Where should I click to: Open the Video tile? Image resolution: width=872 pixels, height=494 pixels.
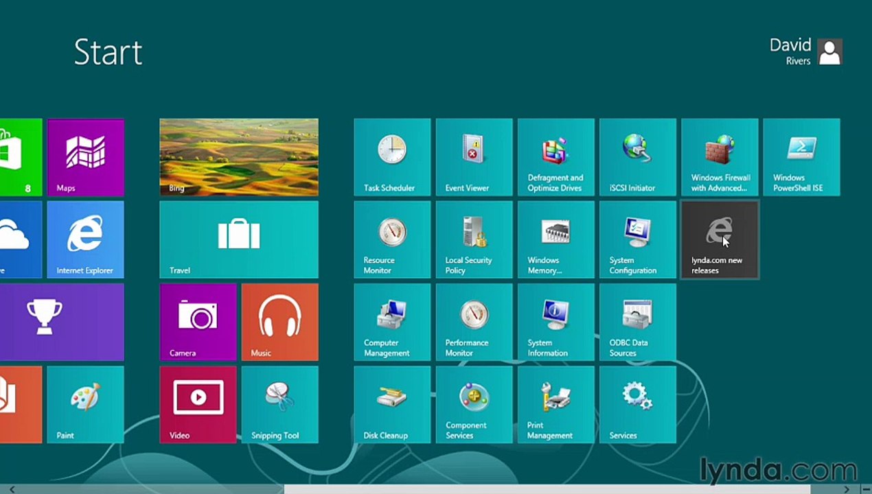click(x=198, y=404)
